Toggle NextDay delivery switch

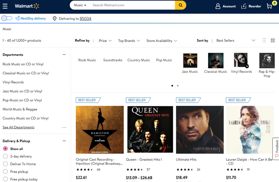(x=7, y=18)
